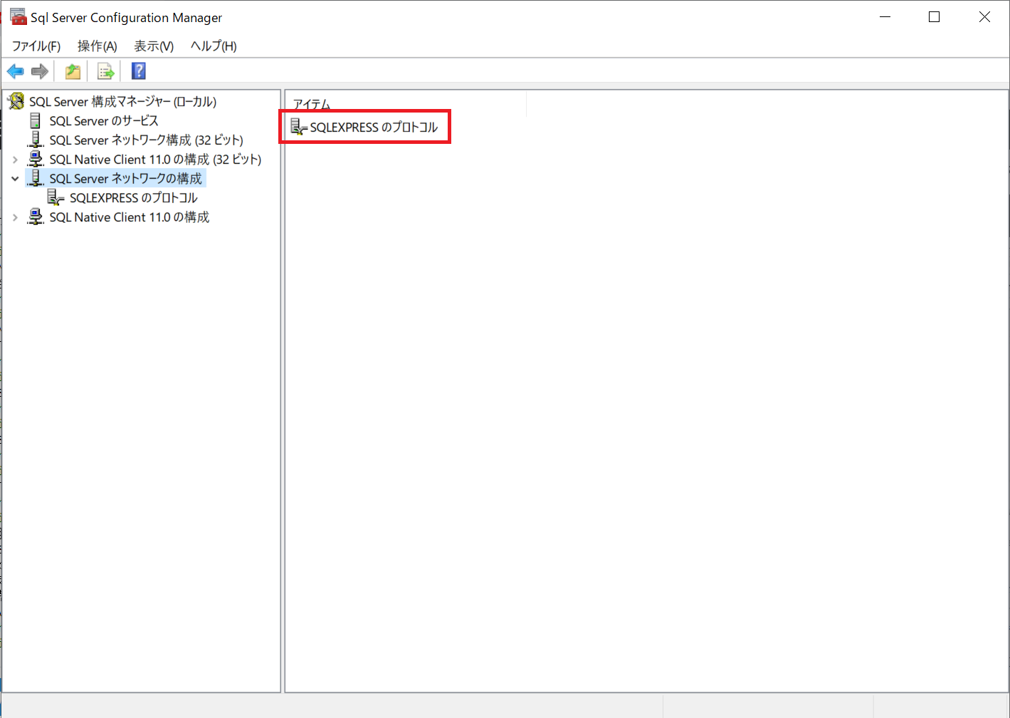Click the Forward arrow toolbar icon
The image size is (1010, 718).
(x=40, y=71)
